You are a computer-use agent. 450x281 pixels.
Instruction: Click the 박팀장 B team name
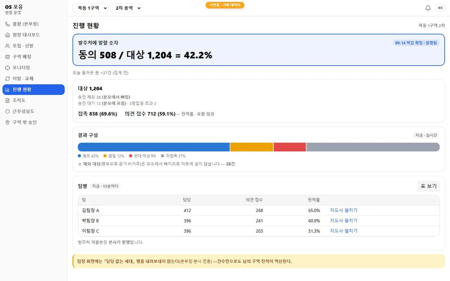90,221
